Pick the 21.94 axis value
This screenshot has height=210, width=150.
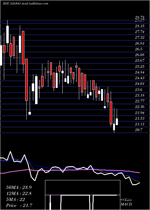tap(140, 112)
